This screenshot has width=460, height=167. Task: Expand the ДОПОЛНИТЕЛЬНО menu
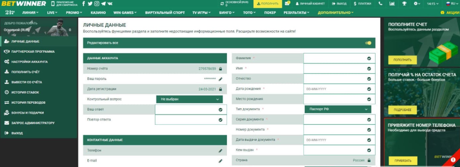pos(335,13)
